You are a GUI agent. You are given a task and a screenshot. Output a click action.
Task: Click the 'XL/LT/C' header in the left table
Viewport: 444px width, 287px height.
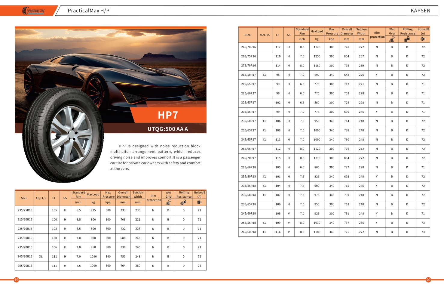tap(41, 198)
